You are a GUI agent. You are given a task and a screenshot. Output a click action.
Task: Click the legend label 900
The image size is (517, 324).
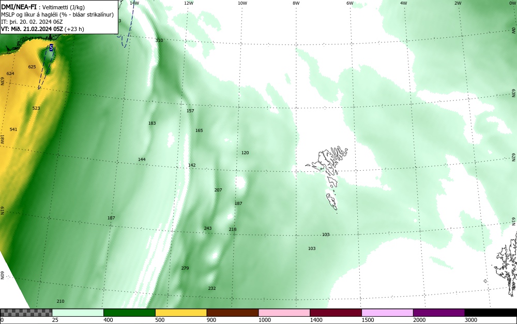pos(211,320)
